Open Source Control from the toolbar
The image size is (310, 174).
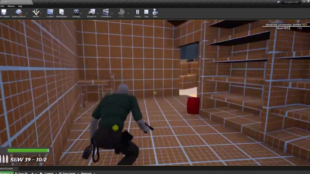[18, 12]
